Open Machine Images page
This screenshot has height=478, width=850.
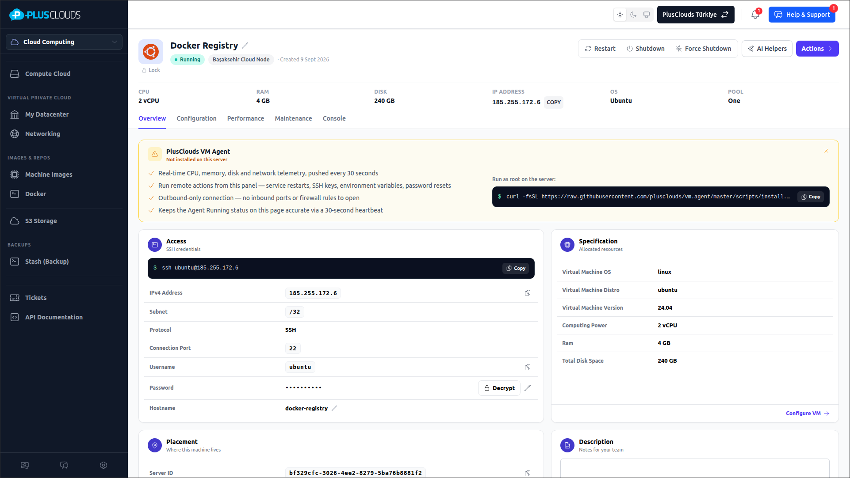coord(49,175)
